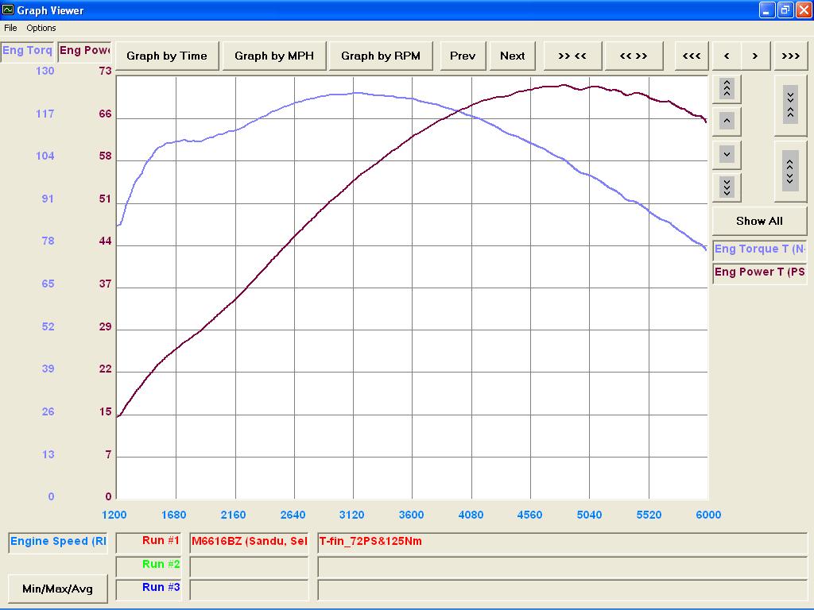Click the 4080 x-axis value
This screenshot has height=610, width=814.
click(471, 515)
